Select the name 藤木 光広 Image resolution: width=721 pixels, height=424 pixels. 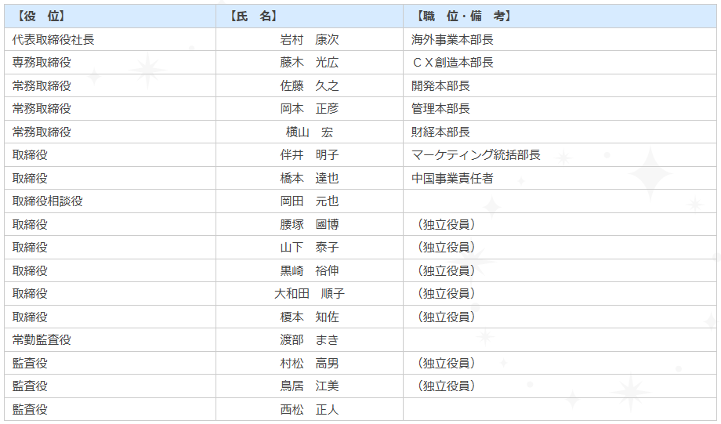point(310,63)
